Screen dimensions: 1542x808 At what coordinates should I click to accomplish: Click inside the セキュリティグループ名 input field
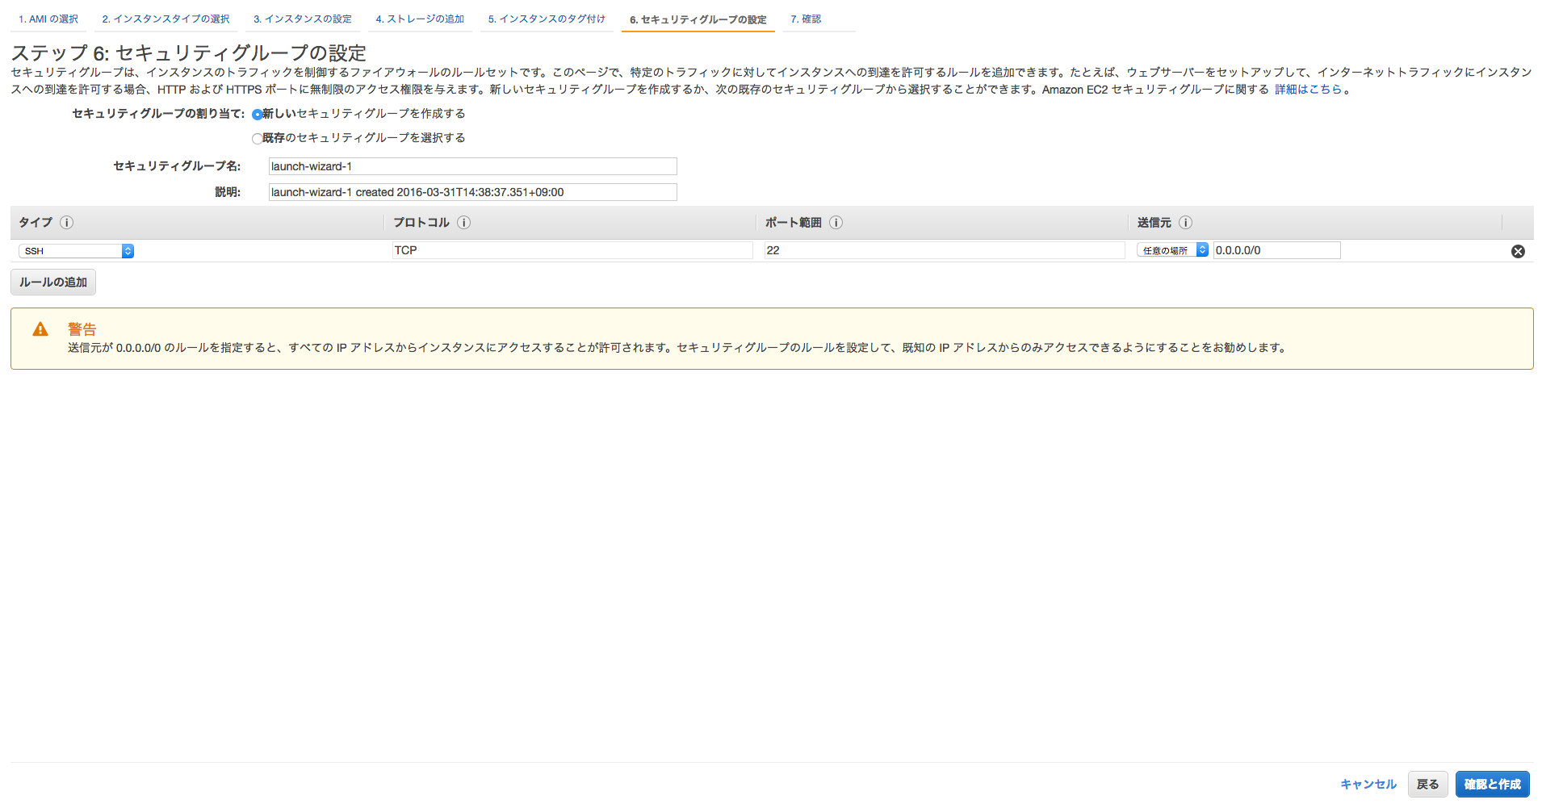pyautogui.click(x=472, y=166)
